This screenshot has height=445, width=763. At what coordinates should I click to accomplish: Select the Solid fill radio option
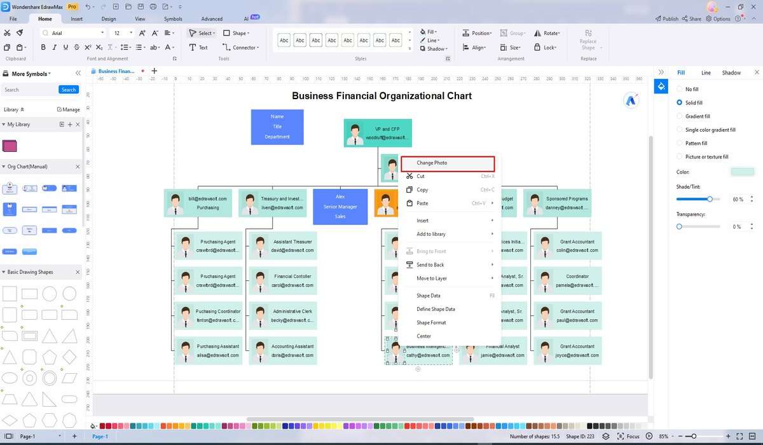680,102
